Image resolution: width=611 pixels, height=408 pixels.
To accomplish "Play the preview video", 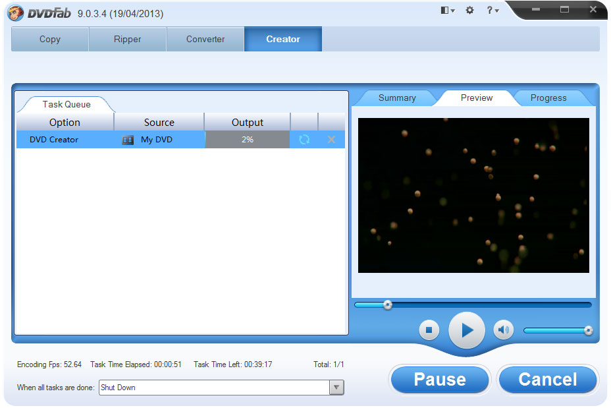I will [467, 330].
